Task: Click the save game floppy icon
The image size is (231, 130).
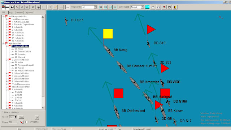Action: (x=12, y=7)
